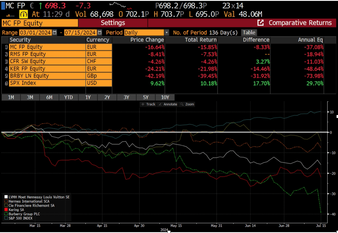Open the calendar picker for the end date

tap(100, 33)
